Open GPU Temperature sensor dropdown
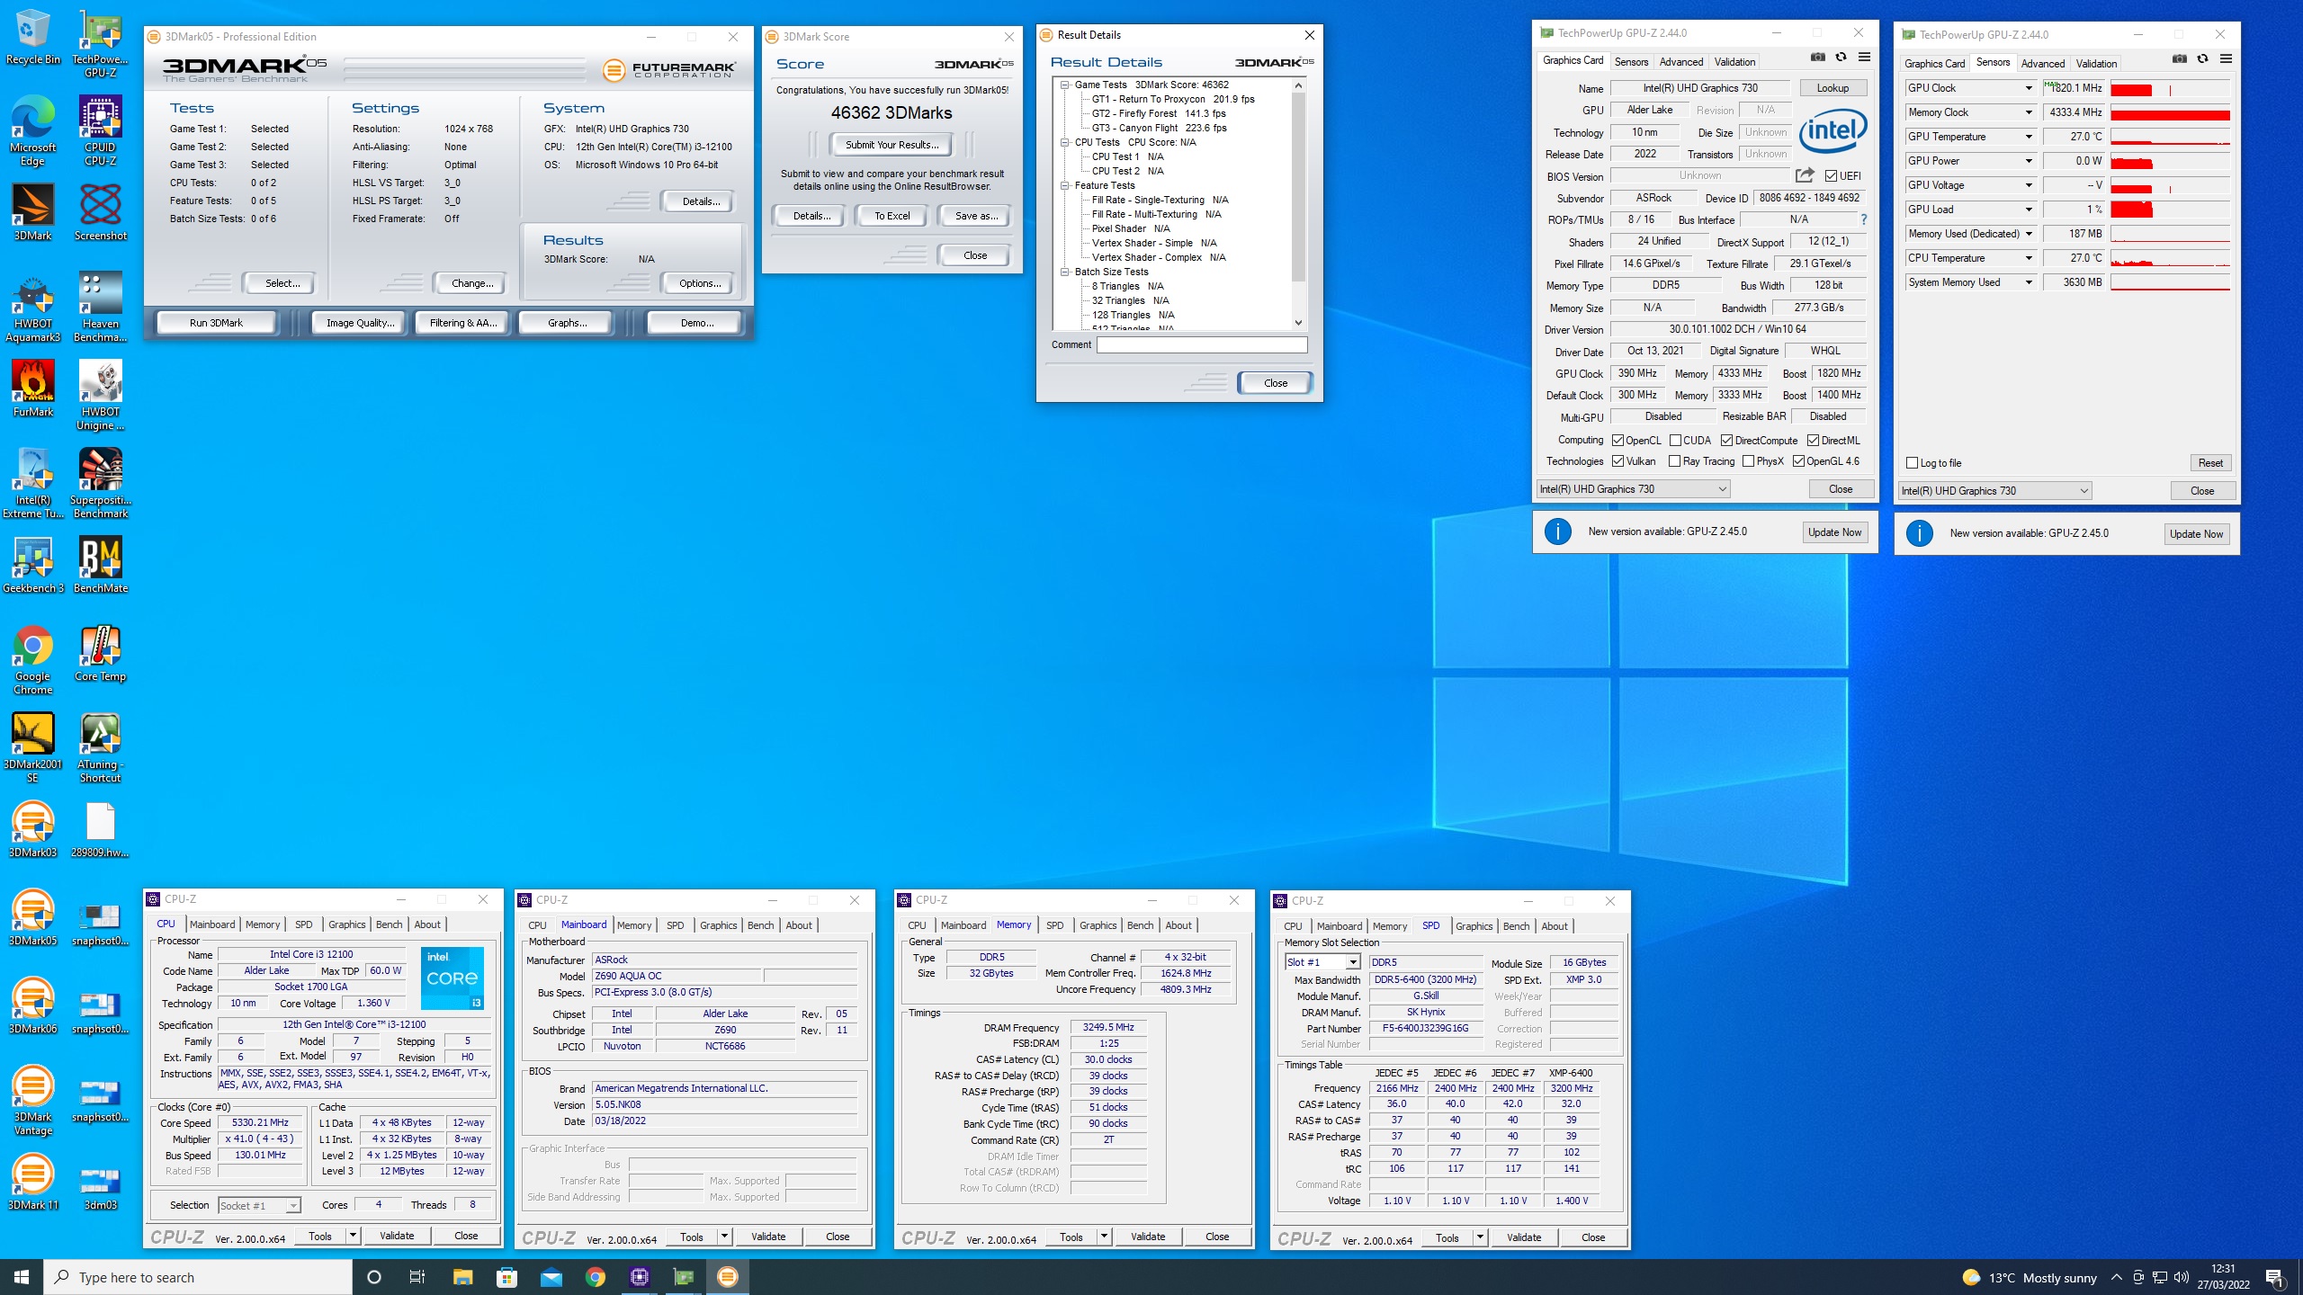The width and height of the screenshot is (2303, 1295). (2029, 137)
